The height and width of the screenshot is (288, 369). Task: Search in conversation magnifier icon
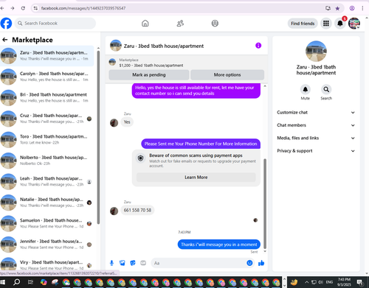click(326, 89)
